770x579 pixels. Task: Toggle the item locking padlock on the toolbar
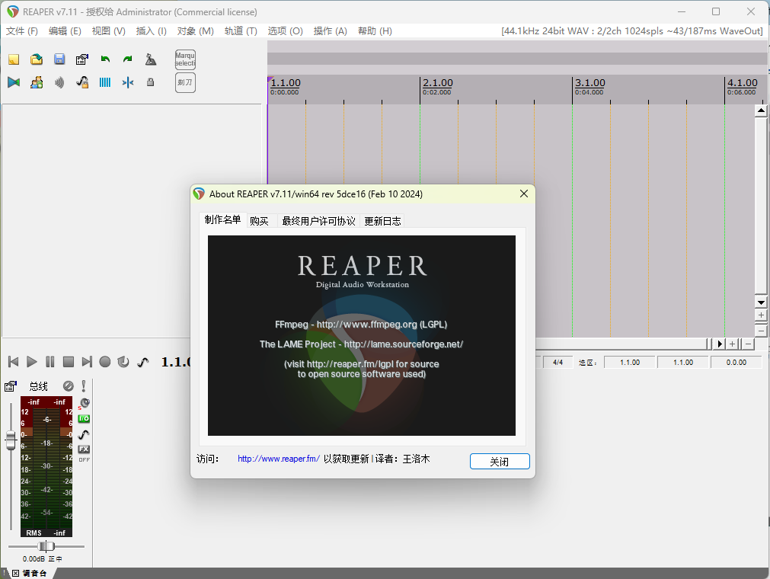150,82
